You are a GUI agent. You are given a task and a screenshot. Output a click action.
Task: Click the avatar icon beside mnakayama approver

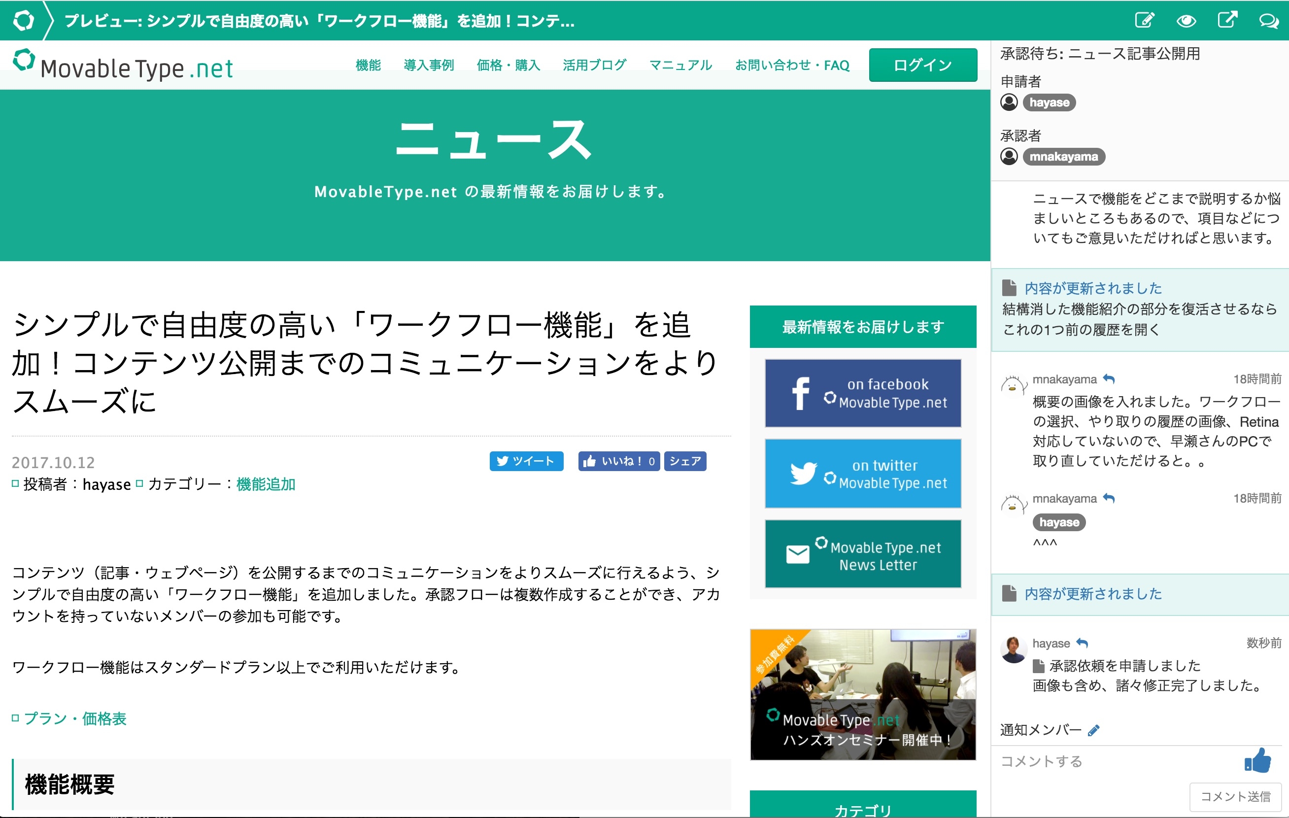click(1009, 156)
